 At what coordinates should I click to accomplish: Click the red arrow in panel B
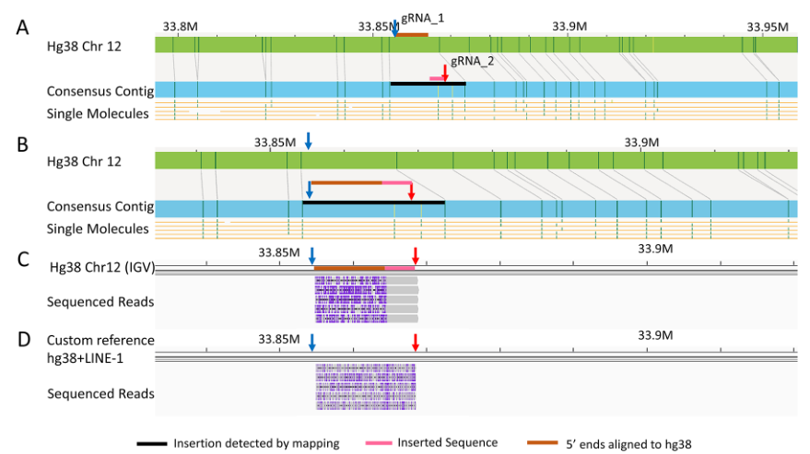(411, 192)
